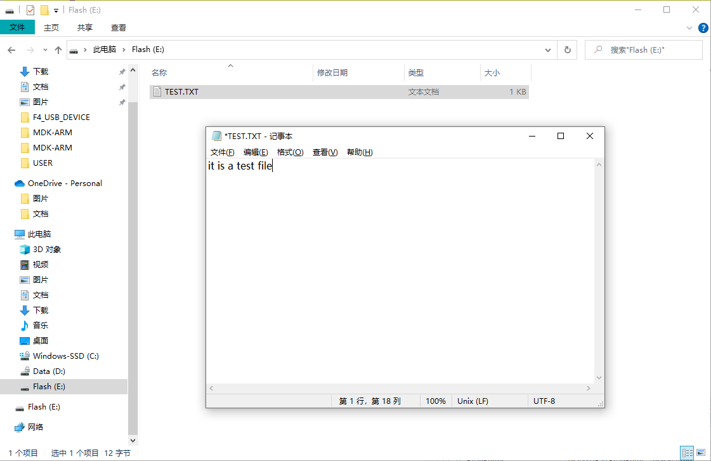The width and height of the screenshot is (711, 461).
Task: Expand the address bar history dropdown
Action: point(548,50)
